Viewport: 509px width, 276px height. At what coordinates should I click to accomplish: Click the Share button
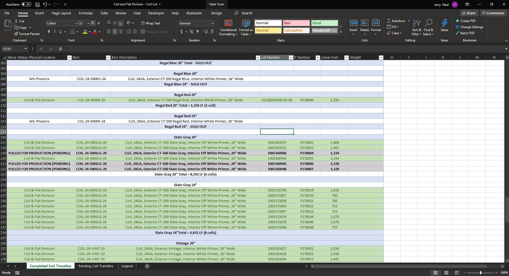coord(469,13)
